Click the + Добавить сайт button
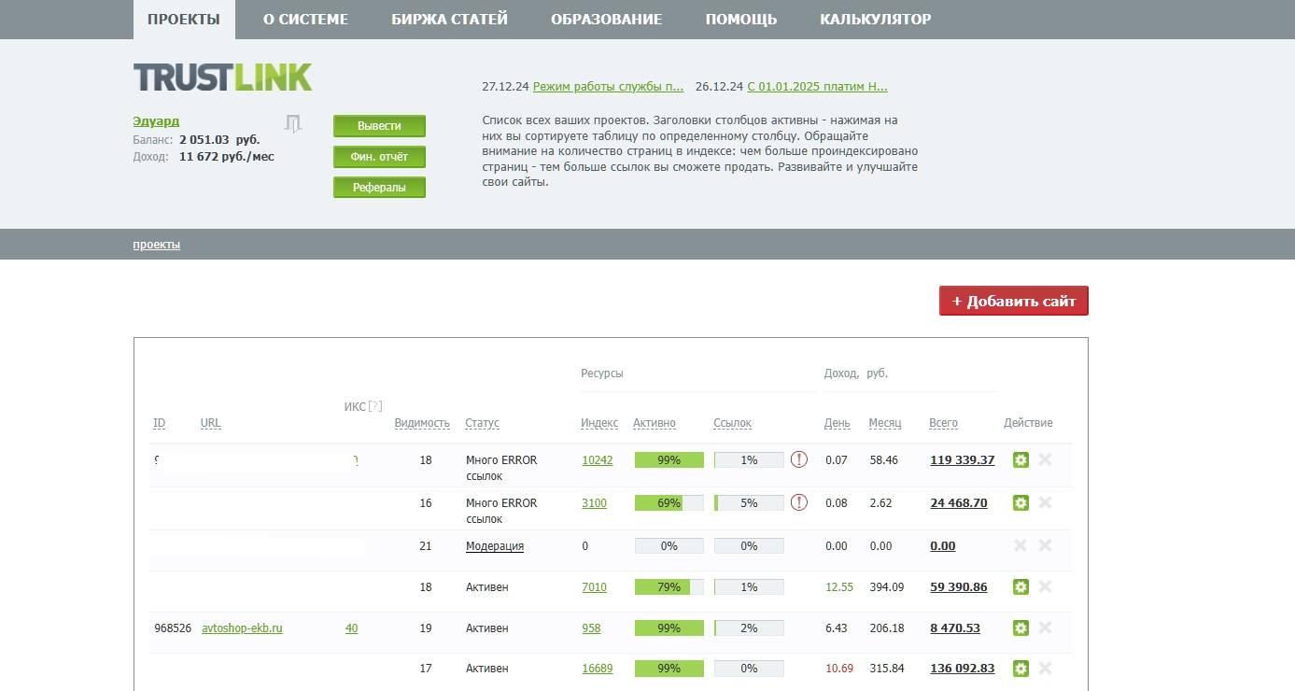This screenshot has height=691, width=1295. point(1014,301)
